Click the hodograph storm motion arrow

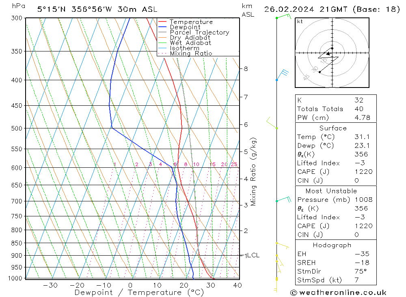[328, 54]
